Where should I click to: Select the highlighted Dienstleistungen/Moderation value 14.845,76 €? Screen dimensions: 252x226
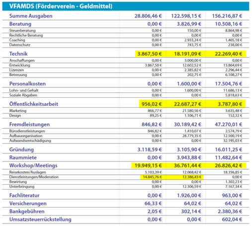(x=152, y=177)
